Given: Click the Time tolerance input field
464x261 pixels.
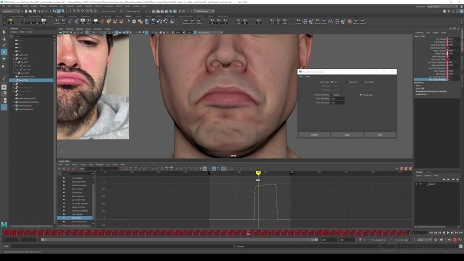Looking at the screenshot, I should [x=338, y=99].
